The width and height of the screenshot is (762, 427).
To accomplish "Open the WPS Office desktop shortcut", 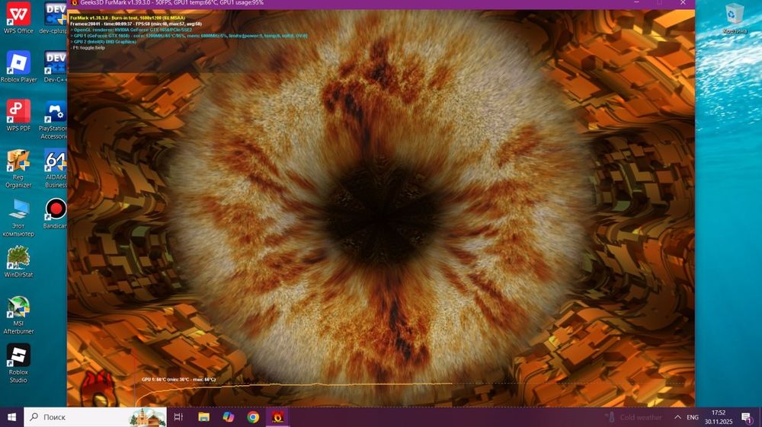I will click(18, 18).
